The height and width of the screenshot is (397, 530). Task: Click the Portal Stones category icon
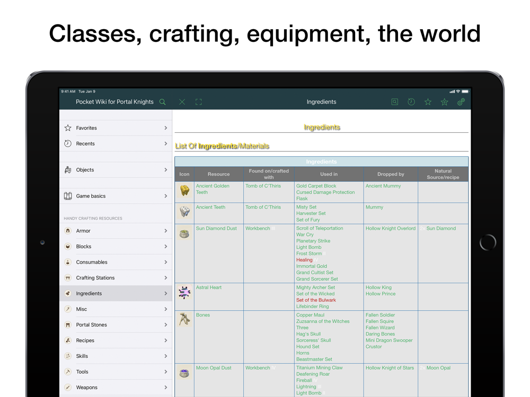tap(68, 325)
